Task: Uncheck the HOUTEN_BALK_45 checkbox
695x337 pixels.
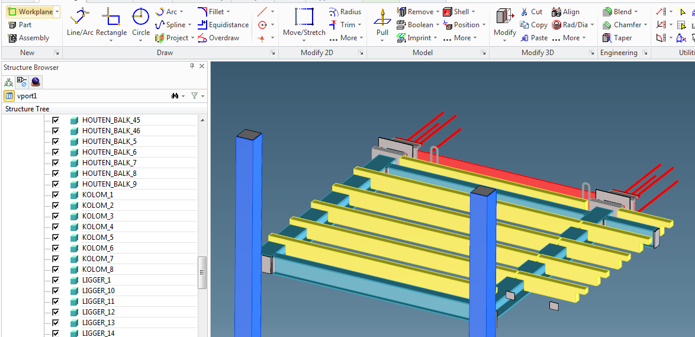Action: 56,120
